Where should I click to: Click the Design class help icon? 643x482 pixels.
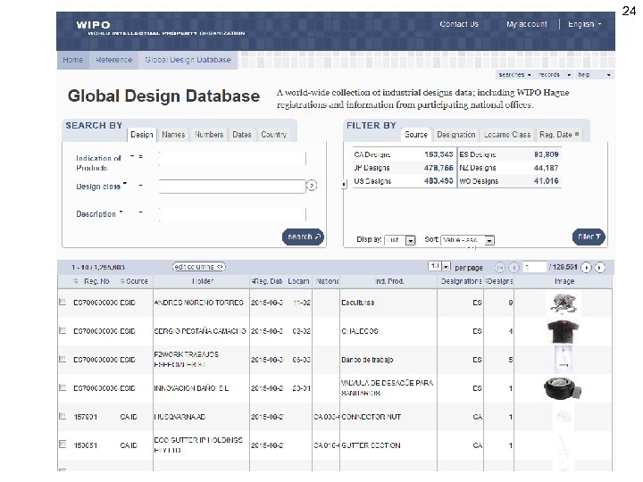312,186
